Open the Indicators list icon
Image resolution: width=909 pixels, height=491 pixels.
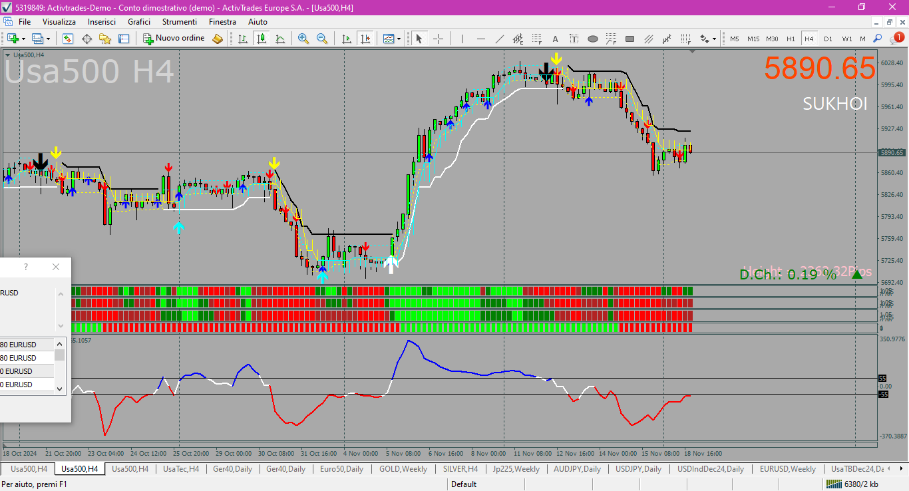(x=388, y=39)
